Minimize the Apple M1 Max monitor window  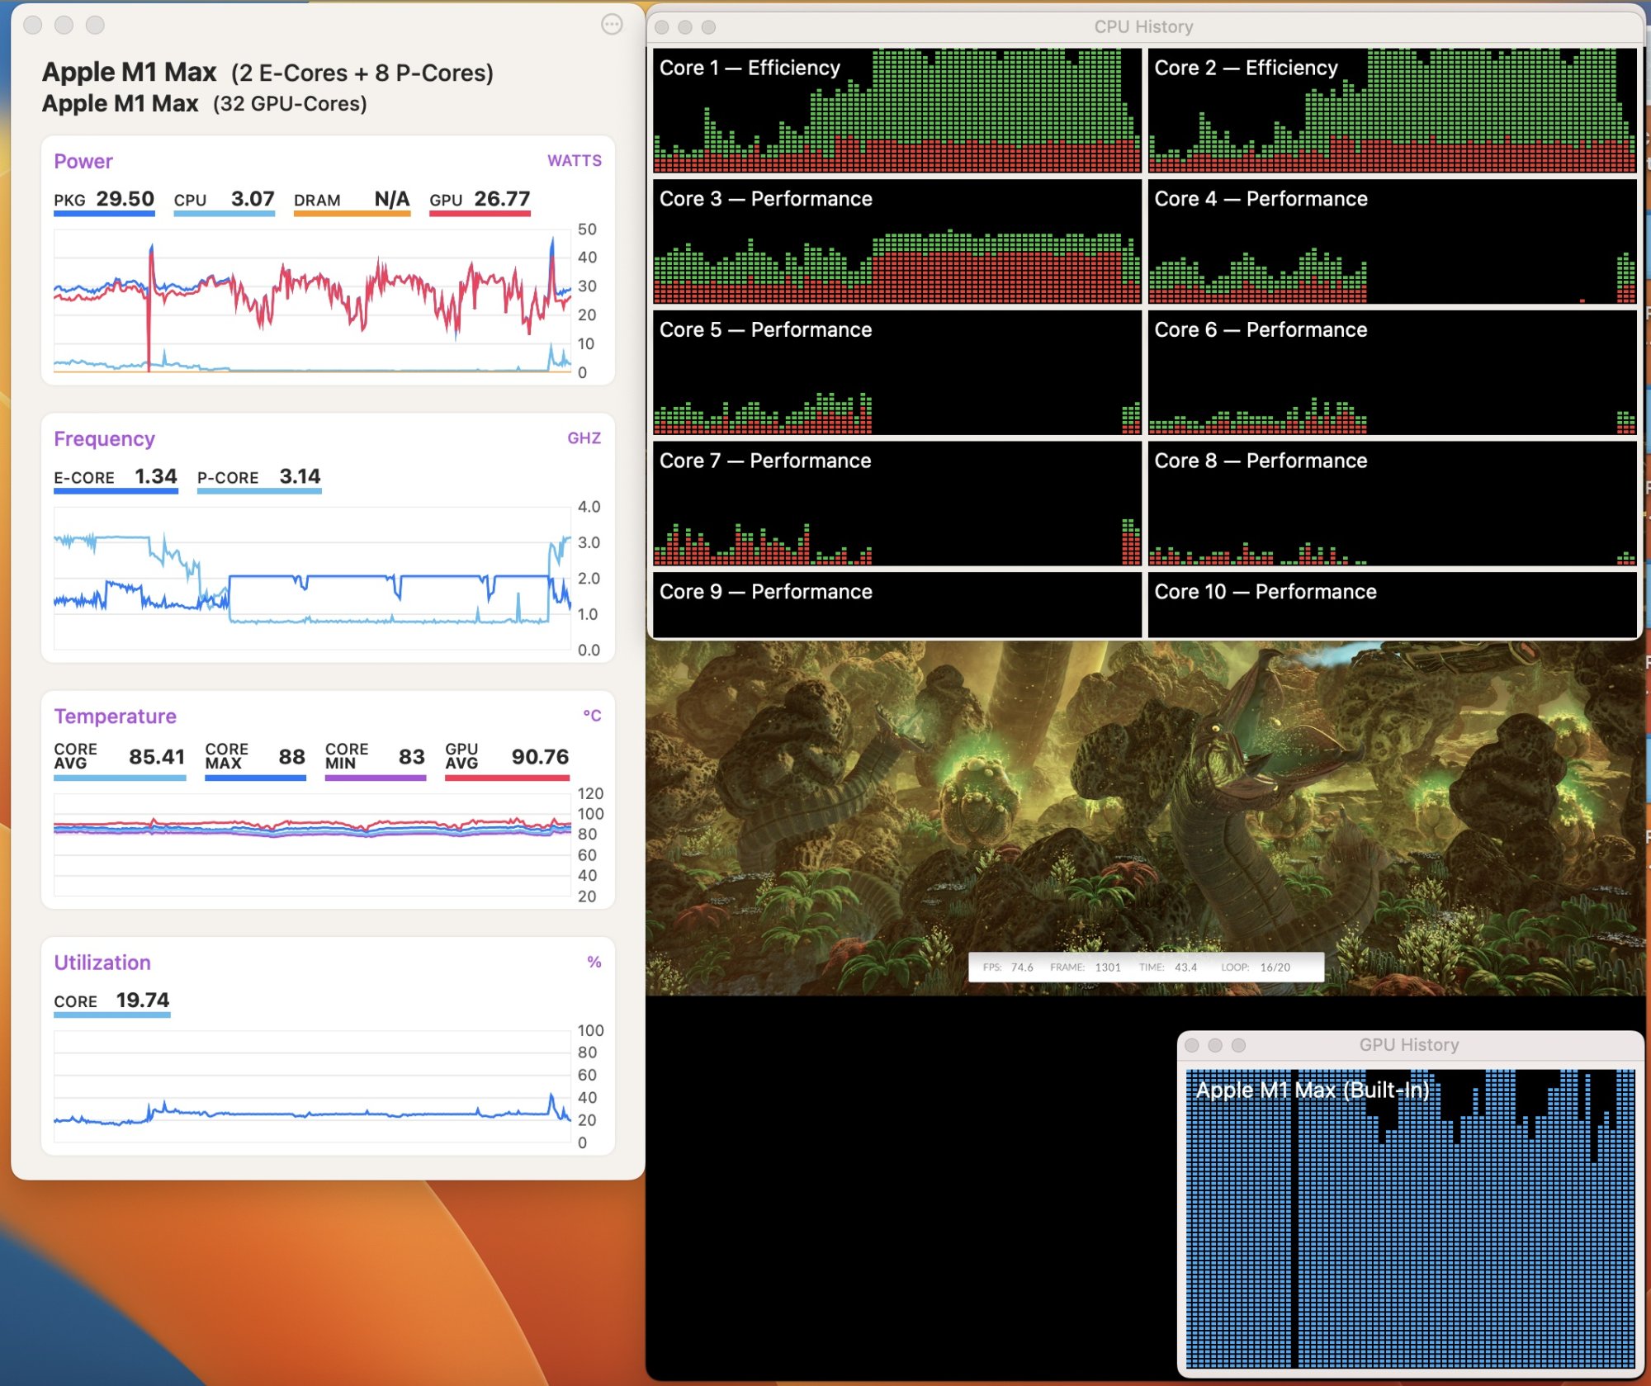[x=64, y=25]
